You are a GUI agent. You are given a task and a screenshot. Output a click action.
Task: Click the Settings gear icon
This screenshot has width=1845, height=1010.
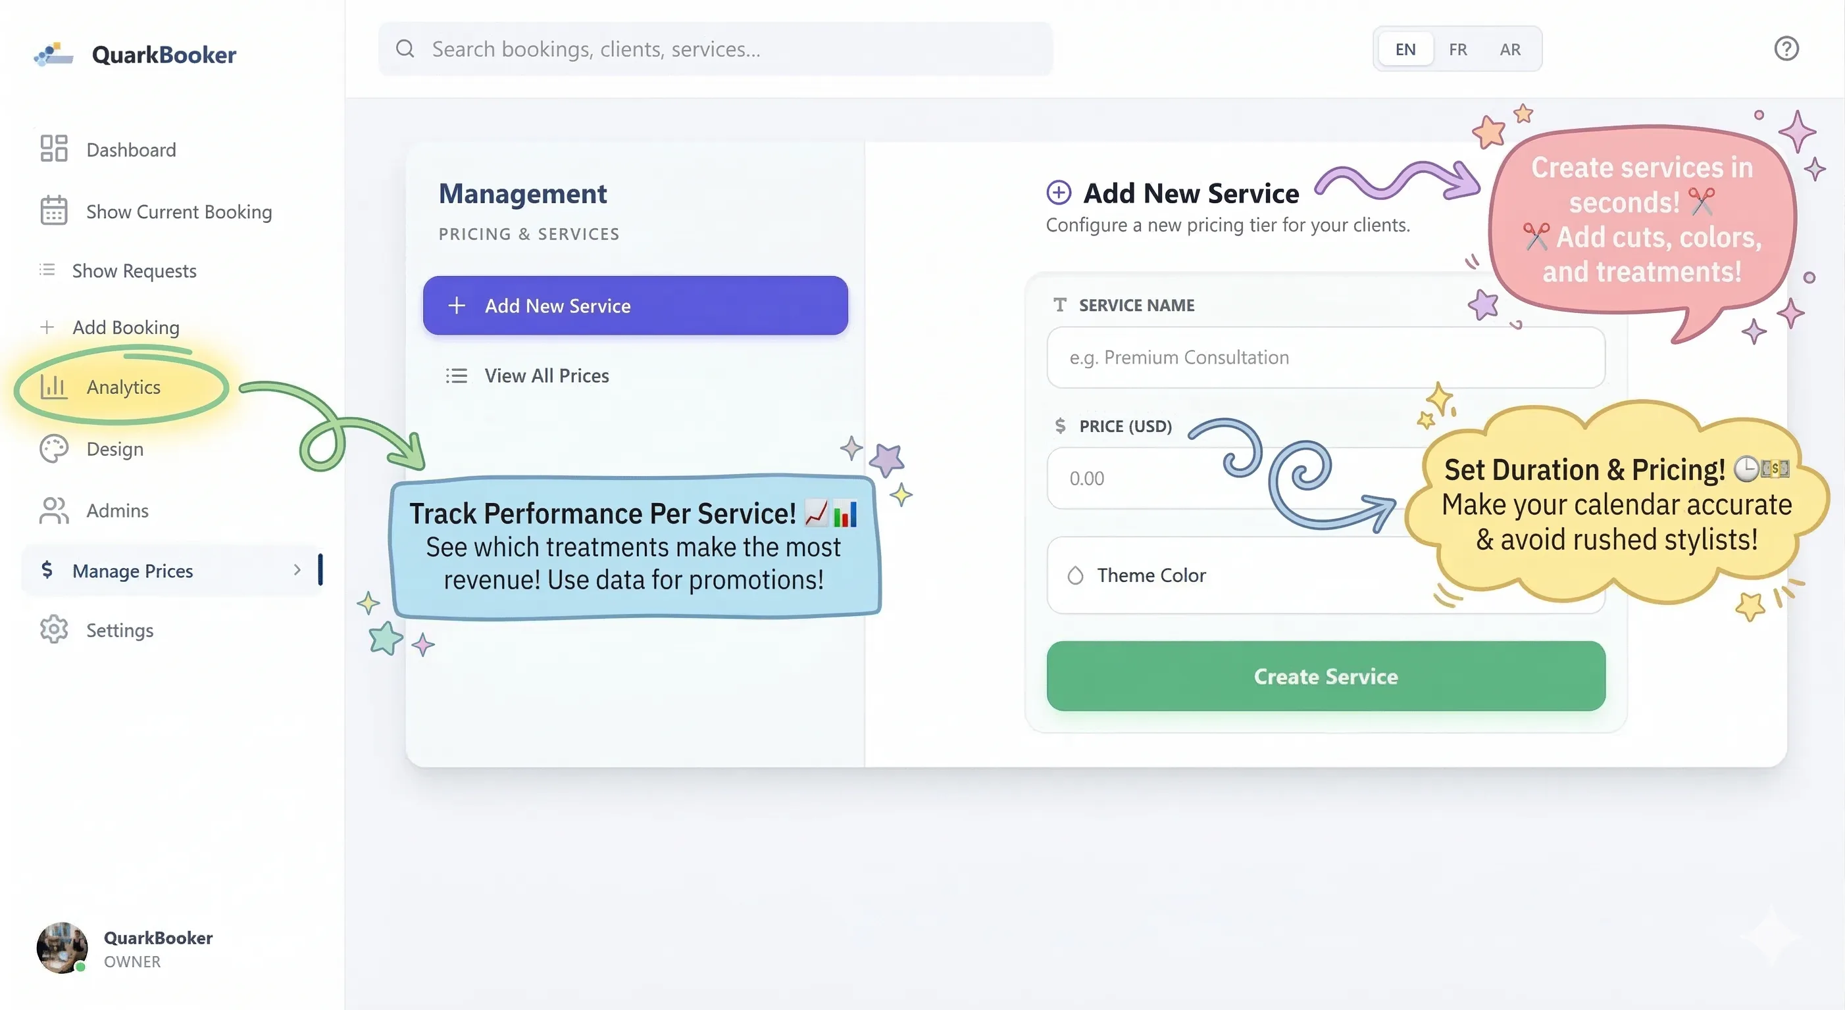tap(54, 629)
